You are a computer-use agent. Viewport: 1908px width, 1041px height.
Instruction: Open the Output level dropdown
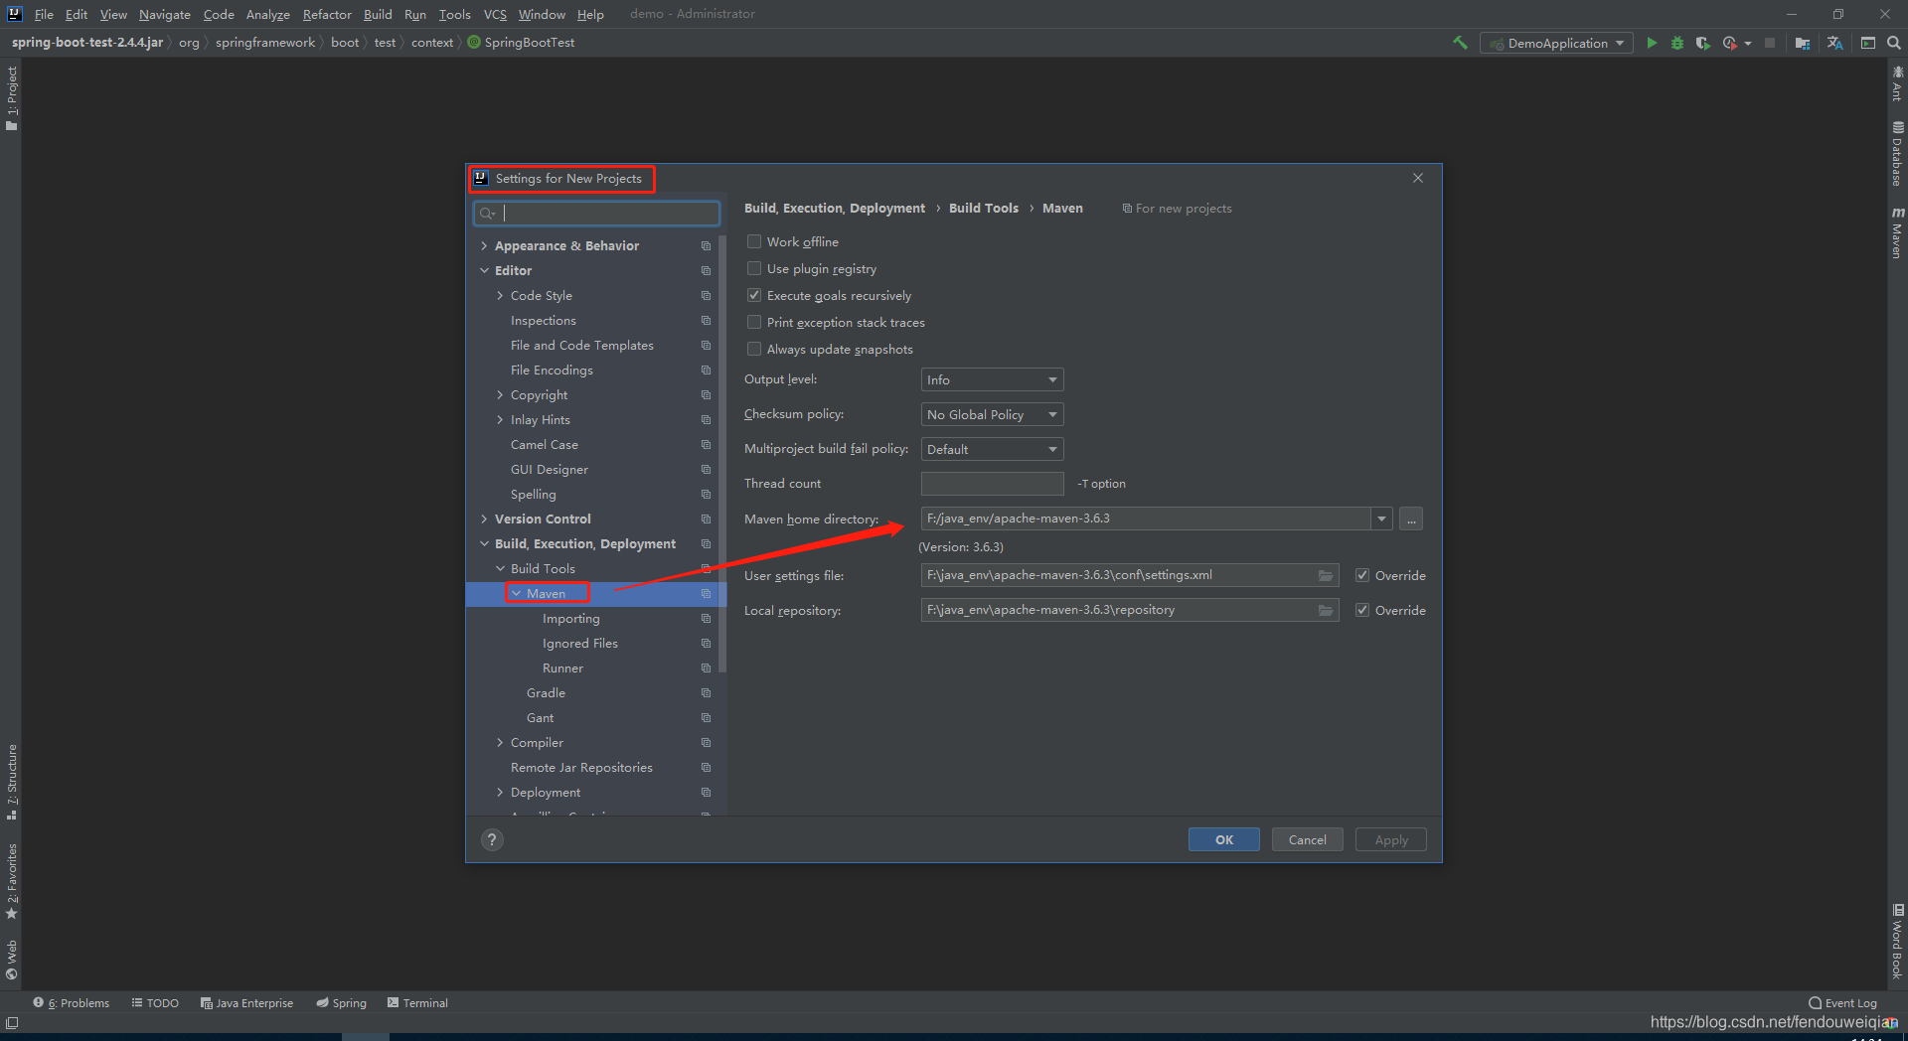[992, 379]
